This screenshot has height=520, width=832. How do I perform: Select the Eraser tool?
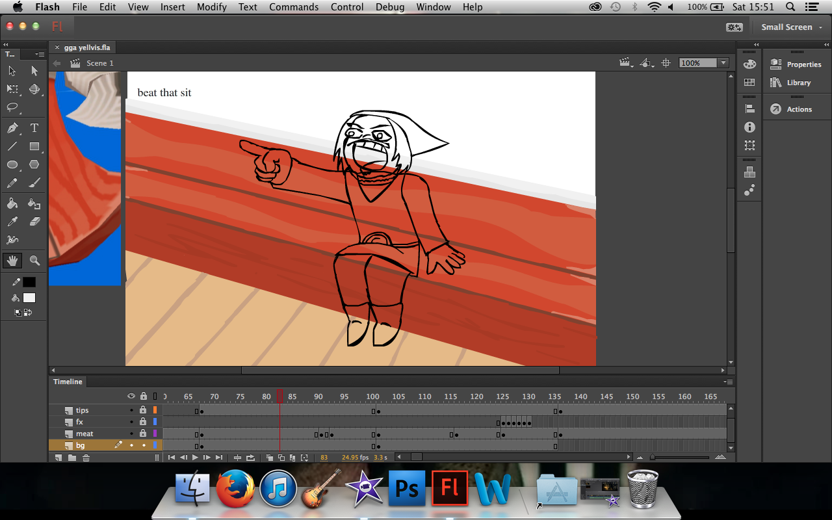[34, 222]
